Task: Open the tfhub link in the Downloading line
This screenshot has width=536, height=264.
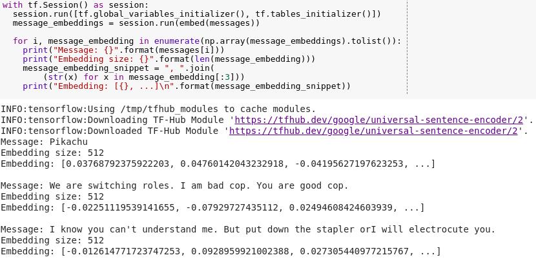Action: pos(379,120)
